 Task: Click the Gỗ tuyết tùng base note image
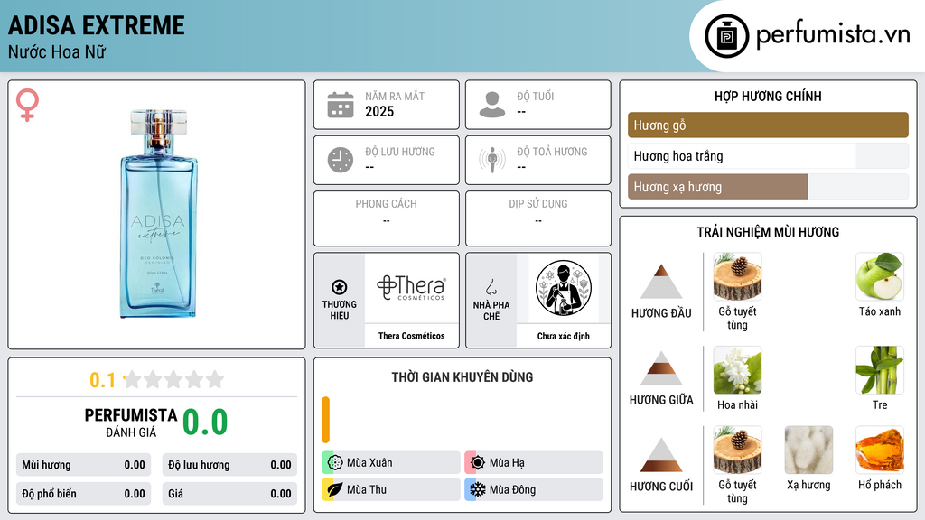tap(737, 450)
